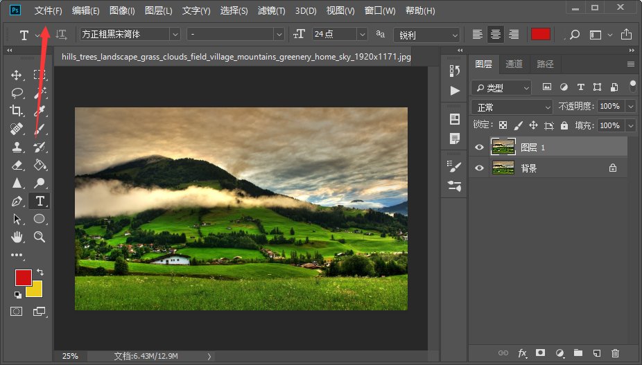This screenshot has width=642, height=365.
Task: Select the Crop tool
Action: [17, 111]
